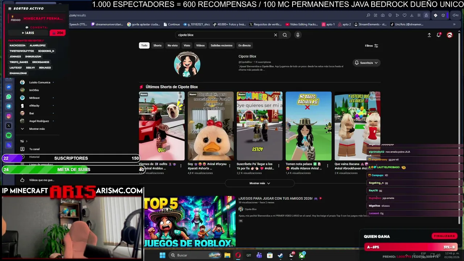464x261 pixels.
Task: Open the browser extensions cube icon
Action: (x=443, y=15)
